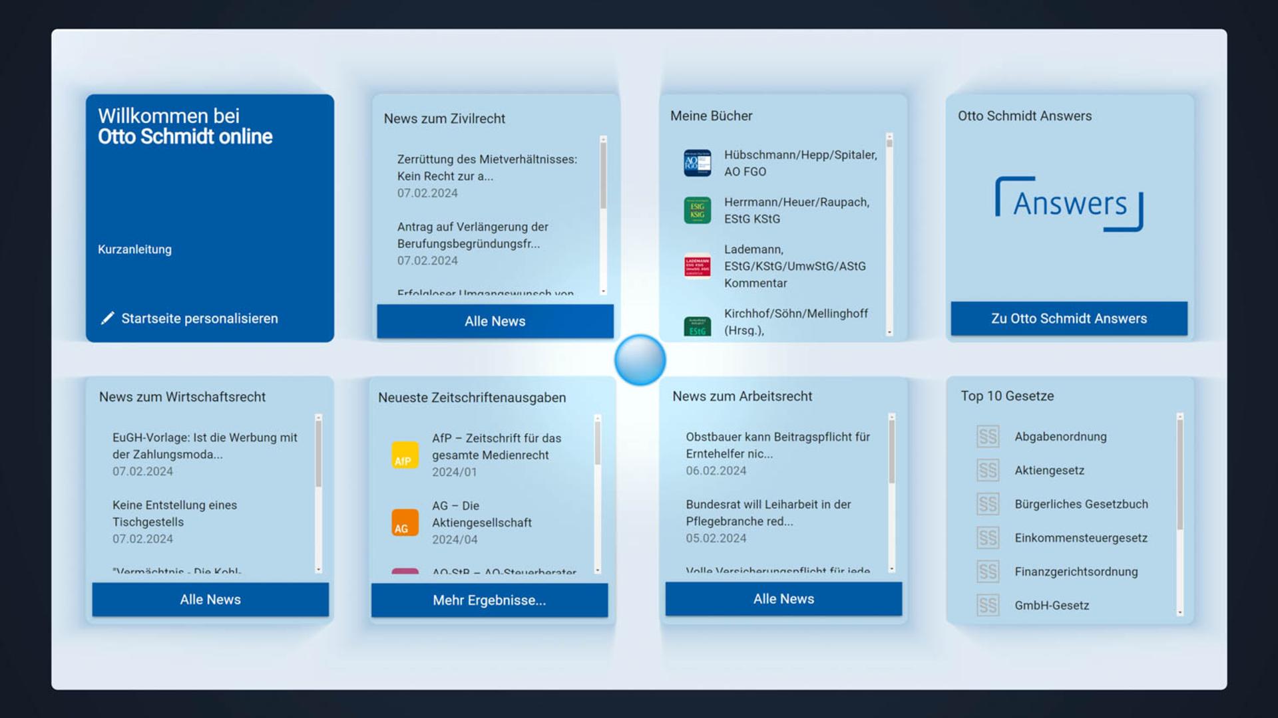Open the Hübschmann/Hepp/Spitaler AO FGO book cover icon

point(697,163)
